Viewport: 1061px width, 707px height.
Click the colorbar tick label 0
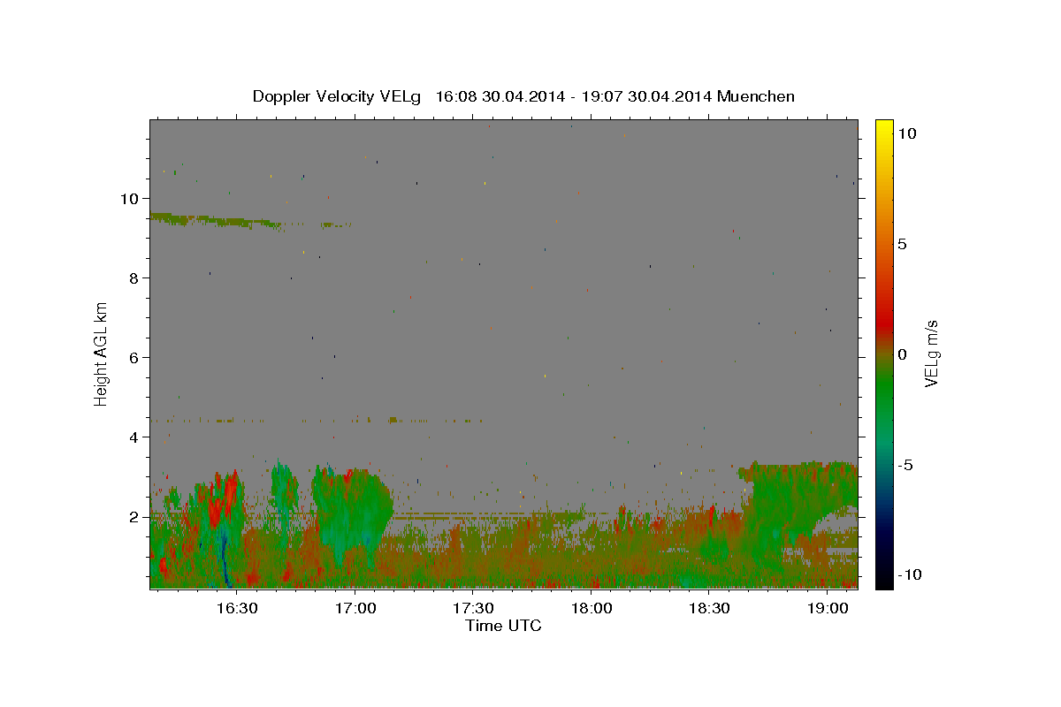903,354
